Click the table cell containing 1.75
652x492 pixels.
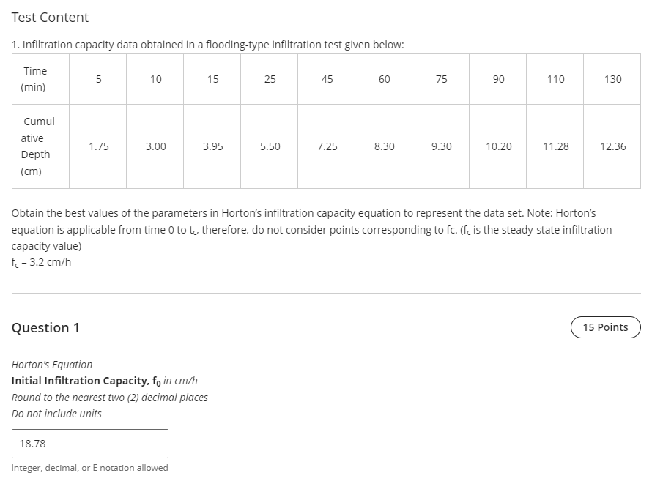(x=98, y=146)
